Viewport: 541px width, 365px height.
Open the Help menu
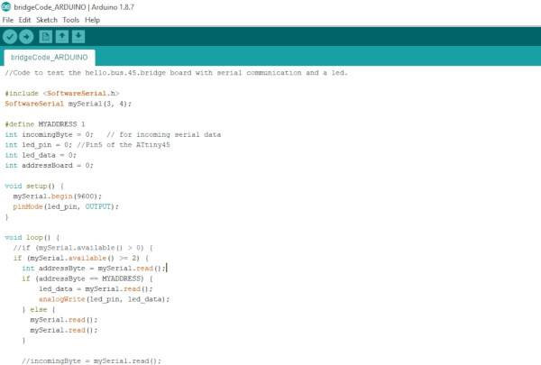click(x=93, y=20)
